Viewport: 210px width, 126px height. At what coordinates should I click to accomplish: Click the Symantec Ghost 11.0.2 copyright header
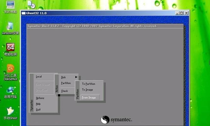pos(92,26)
